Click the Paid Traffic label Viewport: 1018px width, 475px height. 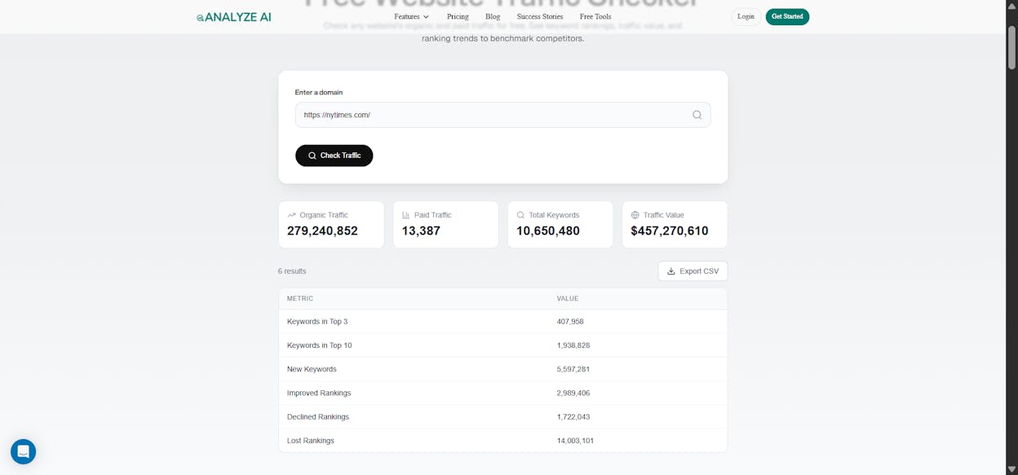[x=433, y=215]
